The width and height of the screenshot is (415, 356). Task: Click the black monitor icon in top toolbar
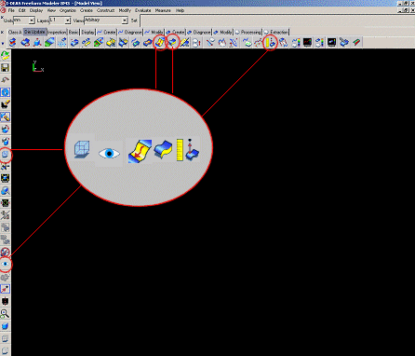click(x=307, y=42)
